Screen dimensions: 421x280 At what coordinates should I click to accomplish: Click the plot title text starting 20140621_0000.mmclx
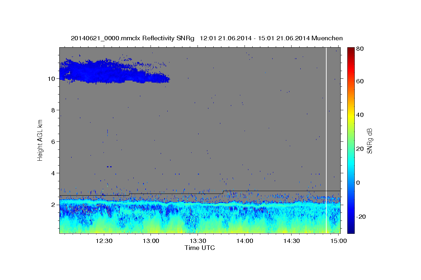click(x=207, y=38)
